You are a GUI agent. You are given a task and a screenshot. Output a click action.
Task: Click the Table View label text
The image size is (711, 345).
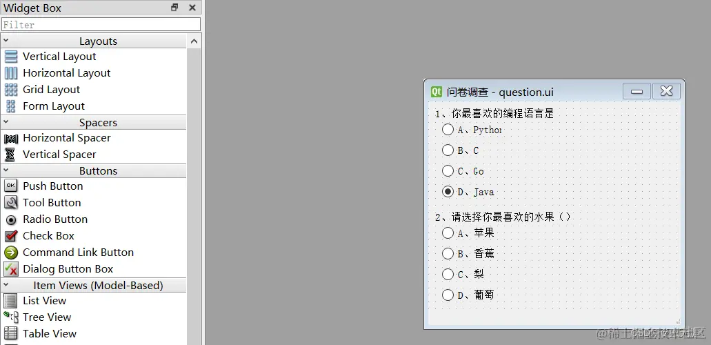pos(50,334)
